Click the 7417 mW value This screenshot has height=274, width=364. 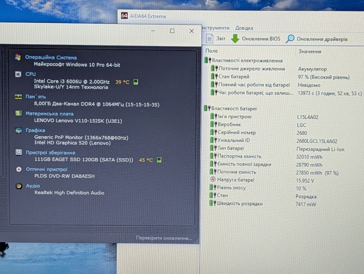point(306,204)
